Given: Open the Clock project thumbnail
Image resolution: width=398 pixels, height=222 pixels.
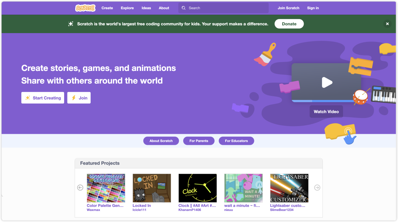Looking at the screenshot, I should [x=198, y=188].
